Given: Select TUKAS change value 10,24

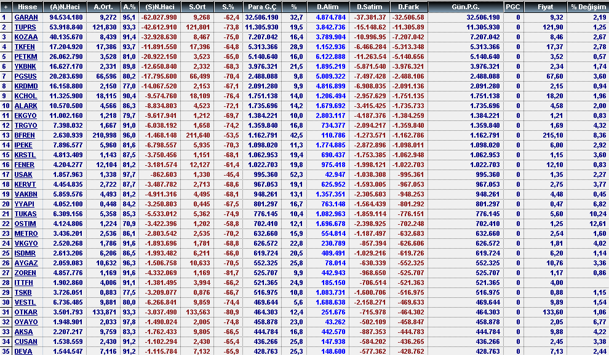Looking at the screenshot, I should (597, 214).
